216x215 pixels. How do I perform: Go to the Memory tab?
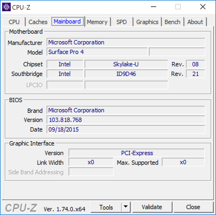pos(97,22)
